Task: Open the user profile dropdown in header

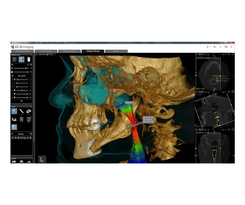Action: pyautogui.click(x=209, y=47)
